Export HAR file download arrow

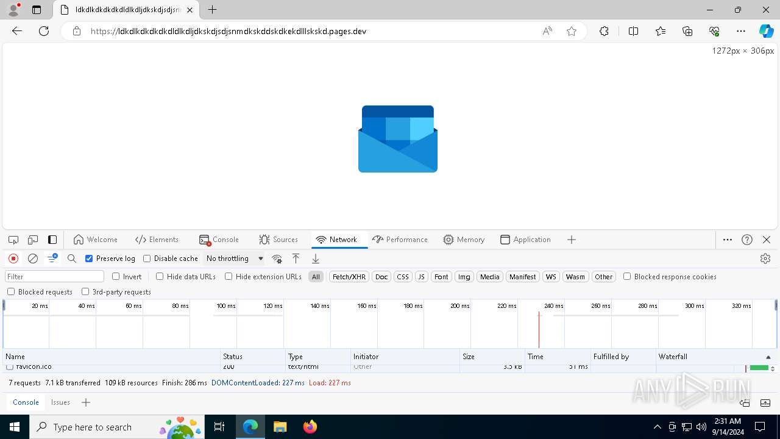click(x=316, y=259)
